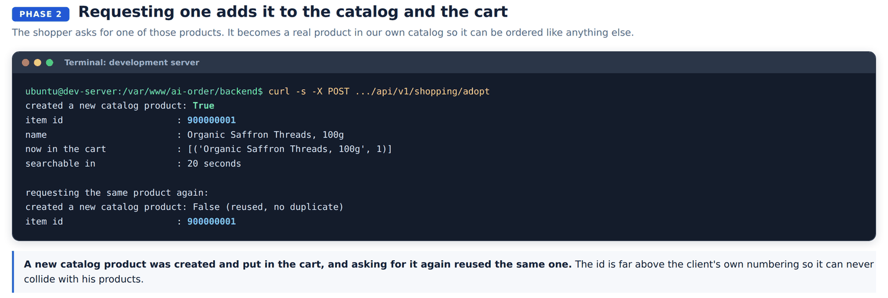Viewport: 888px width, 298px height.
Task: Click the second item id 900000001
Action: tap(211, 221)
